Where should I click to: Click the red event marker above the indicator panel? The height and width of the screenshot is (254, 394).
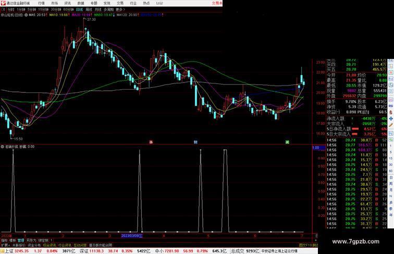pyautogui.click(x=151, y=142)
